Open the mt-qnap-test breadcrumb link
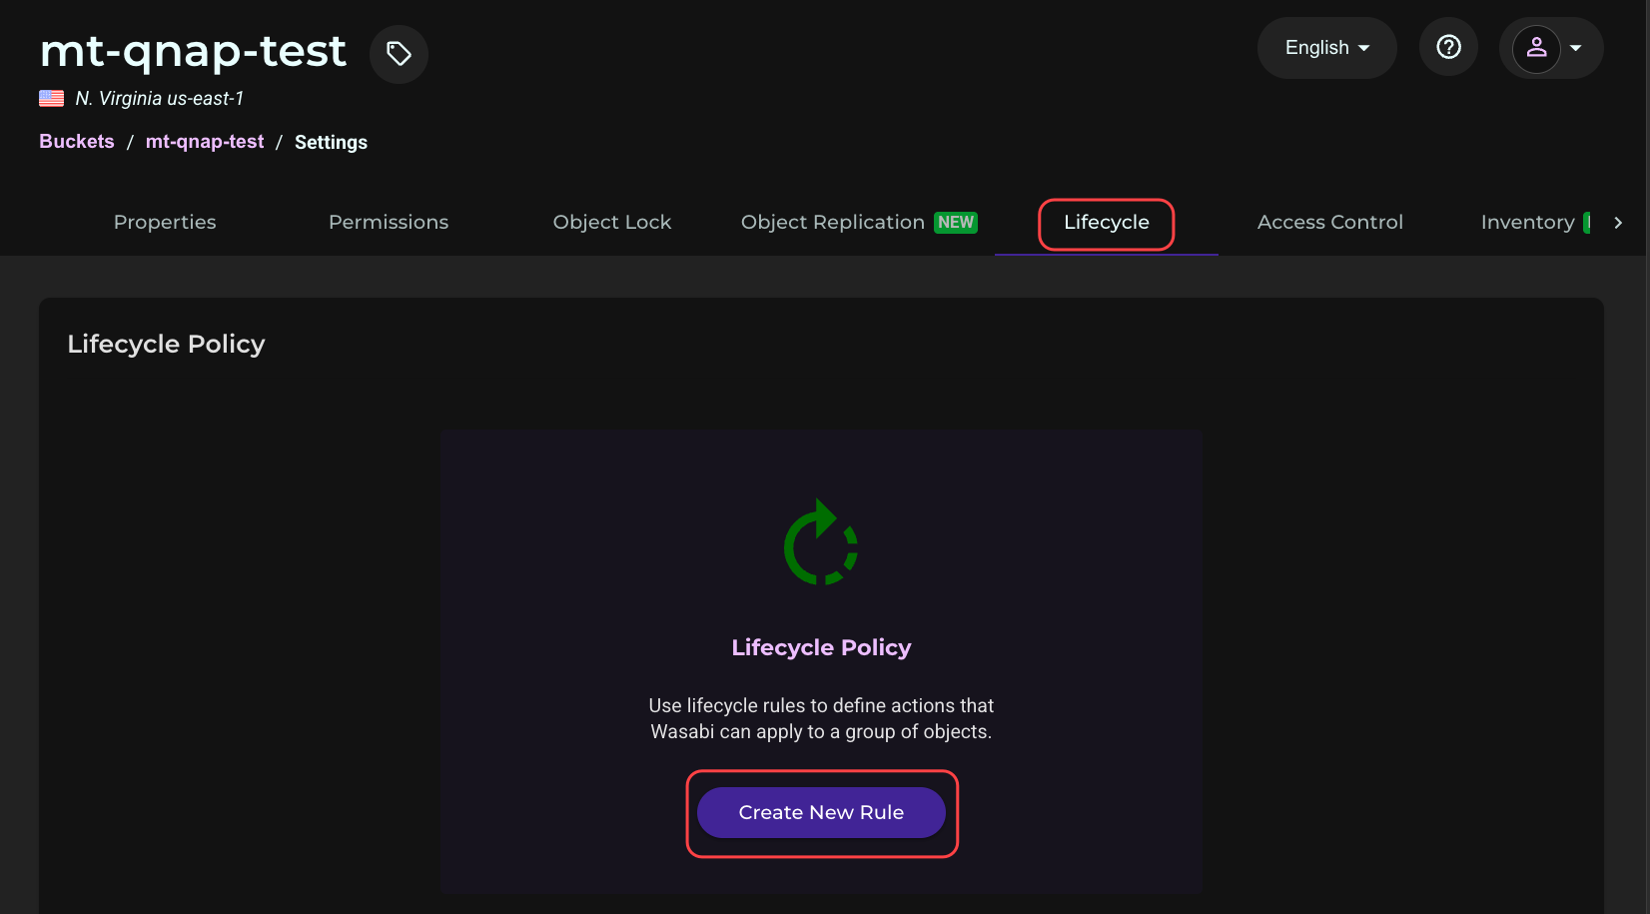Viewport: 1650px width, 914px height. pos(205,142)
